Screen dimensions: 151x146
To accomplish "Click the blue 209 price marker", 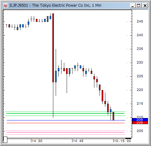I will [140, 120].
